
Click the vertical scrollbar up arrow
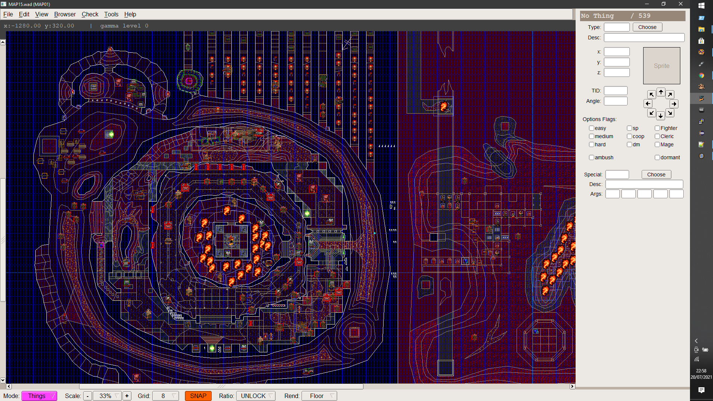(3, 42)
